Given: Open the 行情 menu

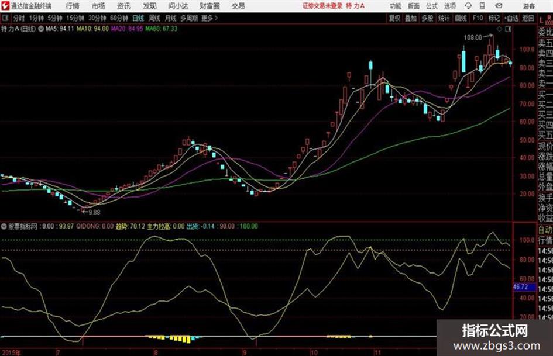Looking at the screenshot, I should coord(73,6).
